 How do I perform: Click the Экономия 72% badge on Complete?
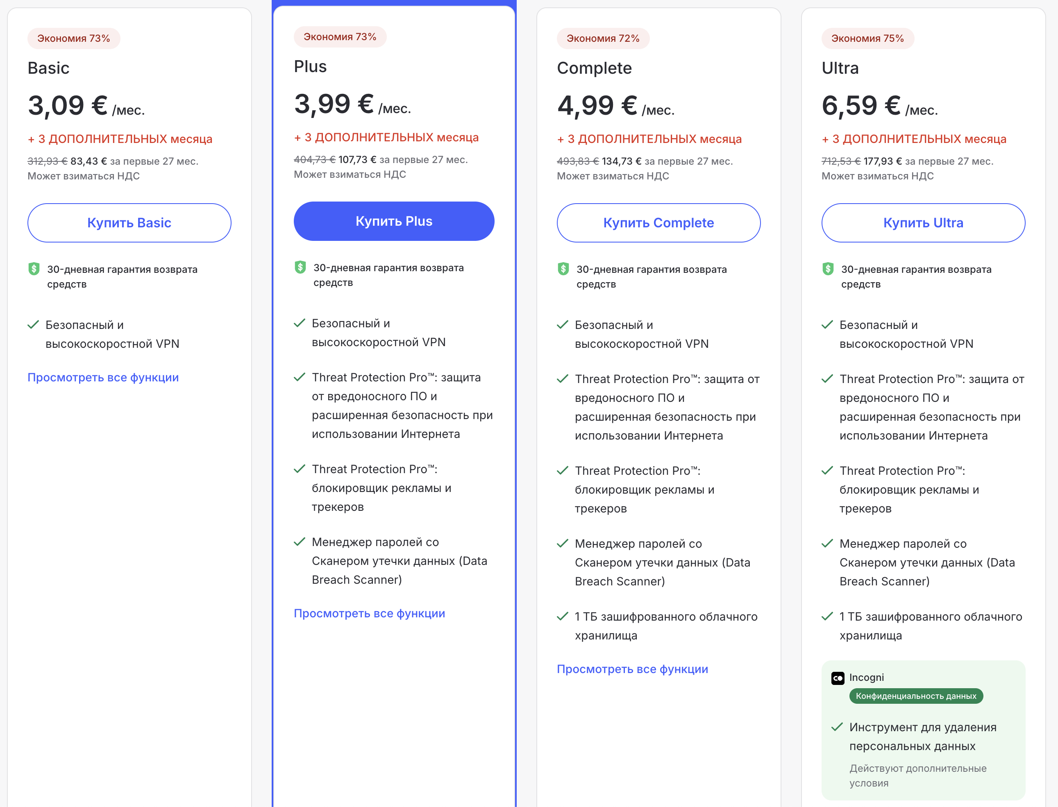click(603, 39)
